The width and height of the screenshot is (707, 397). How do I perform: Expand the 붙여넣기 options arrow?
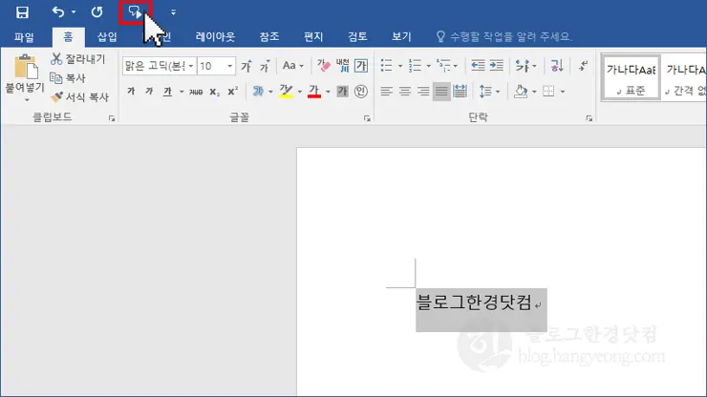[27, 100]
